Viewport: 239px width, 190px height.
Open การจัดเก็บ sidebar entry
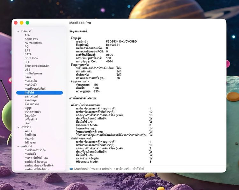[31, 81]
